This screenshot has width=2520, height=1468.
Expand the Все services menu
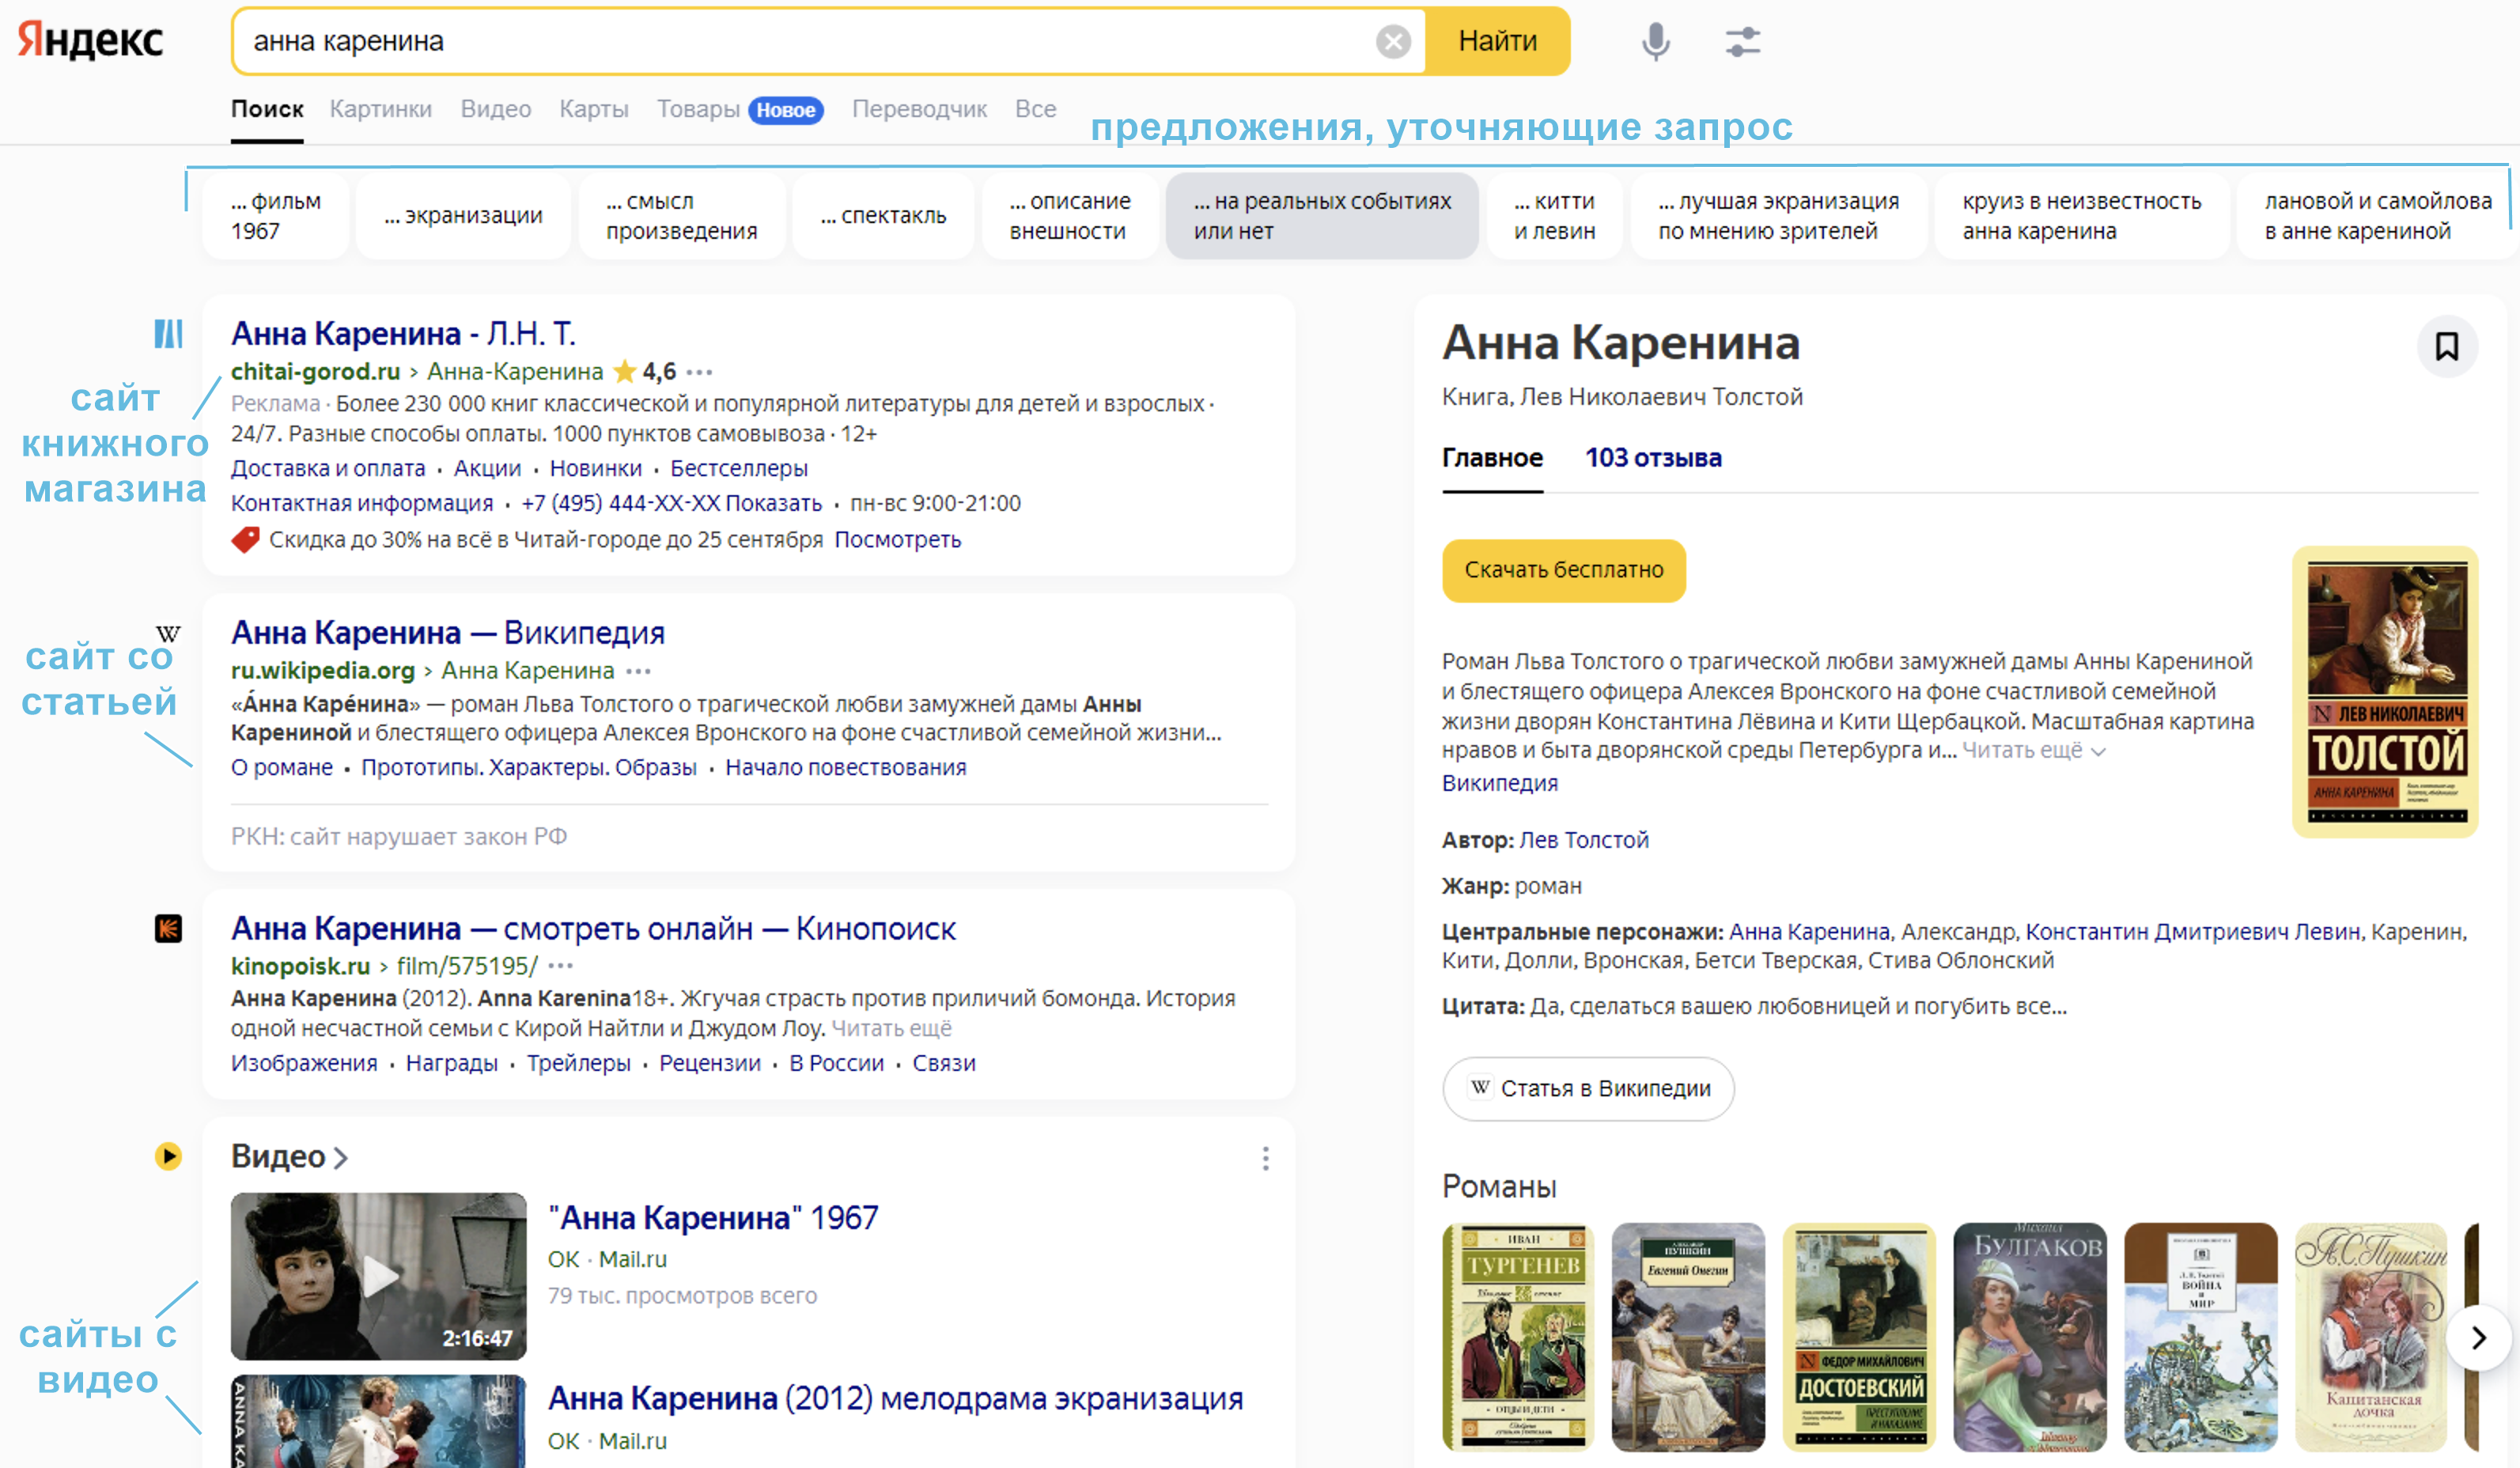coord(1035,109)
